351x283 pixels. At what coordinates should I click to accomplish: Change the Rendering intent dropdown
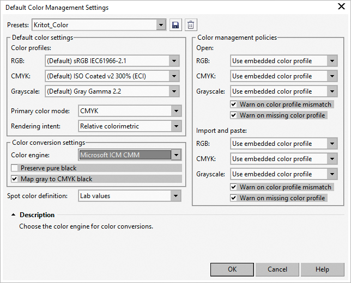(x=130, y=126)
